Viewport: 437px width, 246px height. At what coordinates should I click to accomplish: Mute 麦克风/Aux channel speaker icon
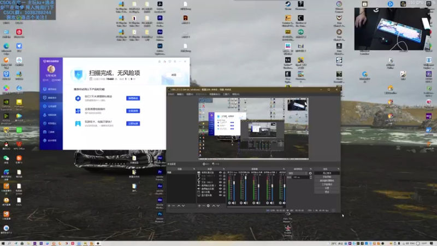[234, 203]
